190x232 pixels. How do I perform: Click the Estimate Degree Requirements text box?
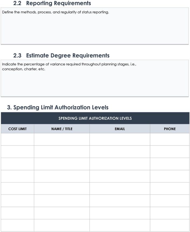[x=95, y=78]
